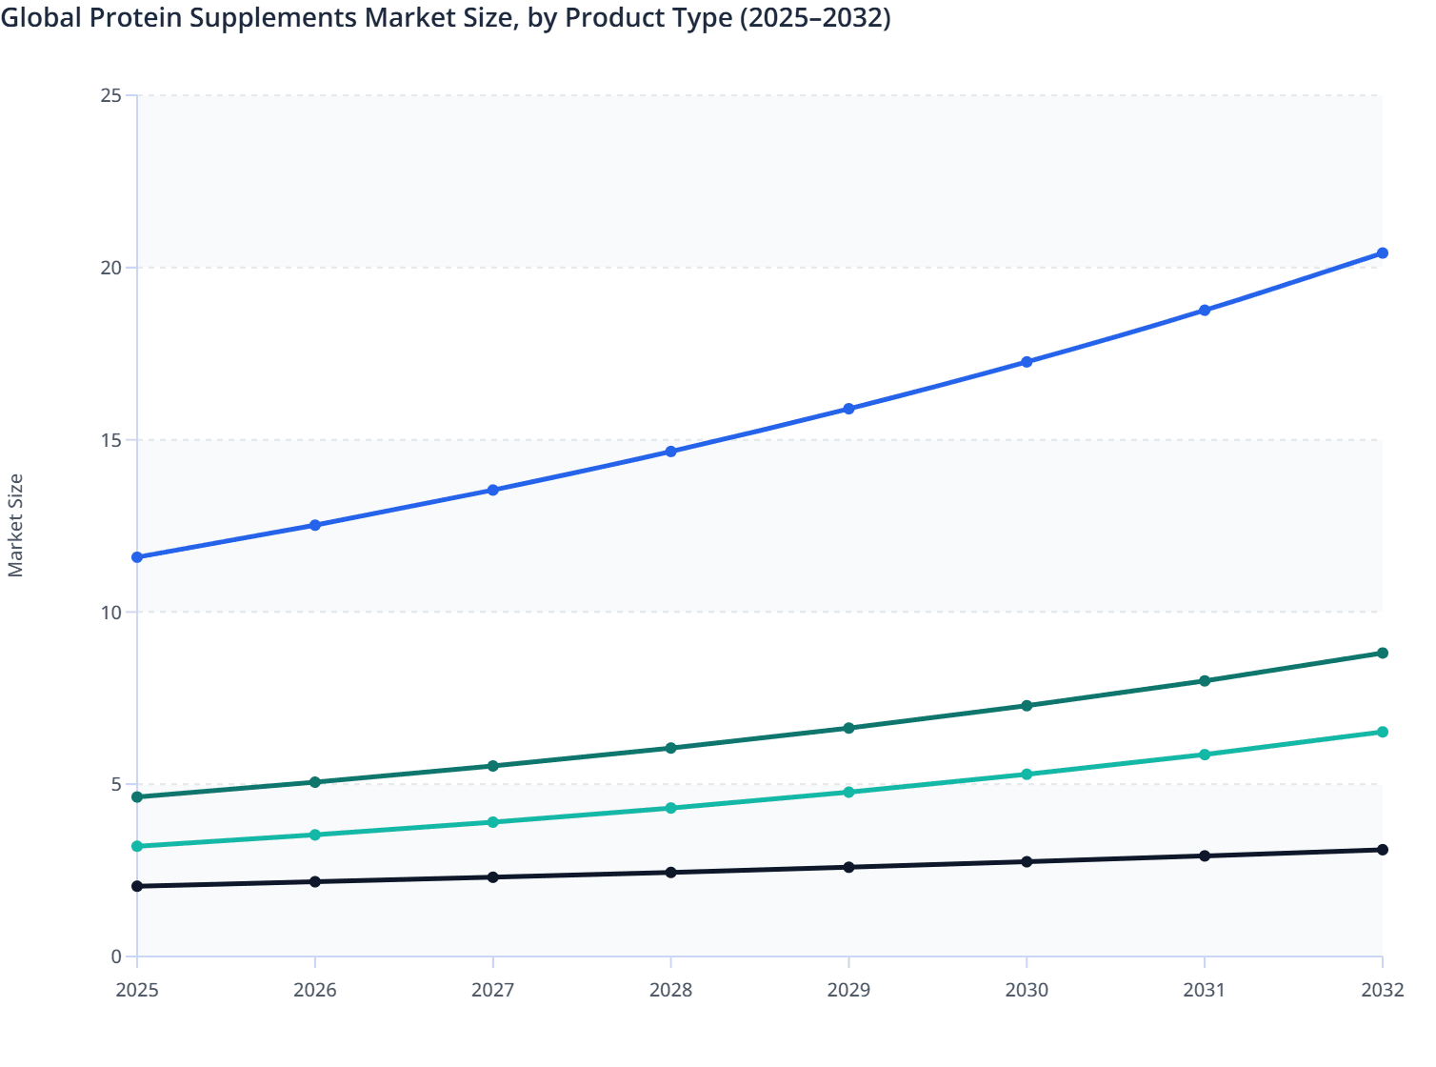Select the dark green line's 2032 endpoint marker
The height and width of the screenshot is (1067, 1436).
tap(1383, 654)
